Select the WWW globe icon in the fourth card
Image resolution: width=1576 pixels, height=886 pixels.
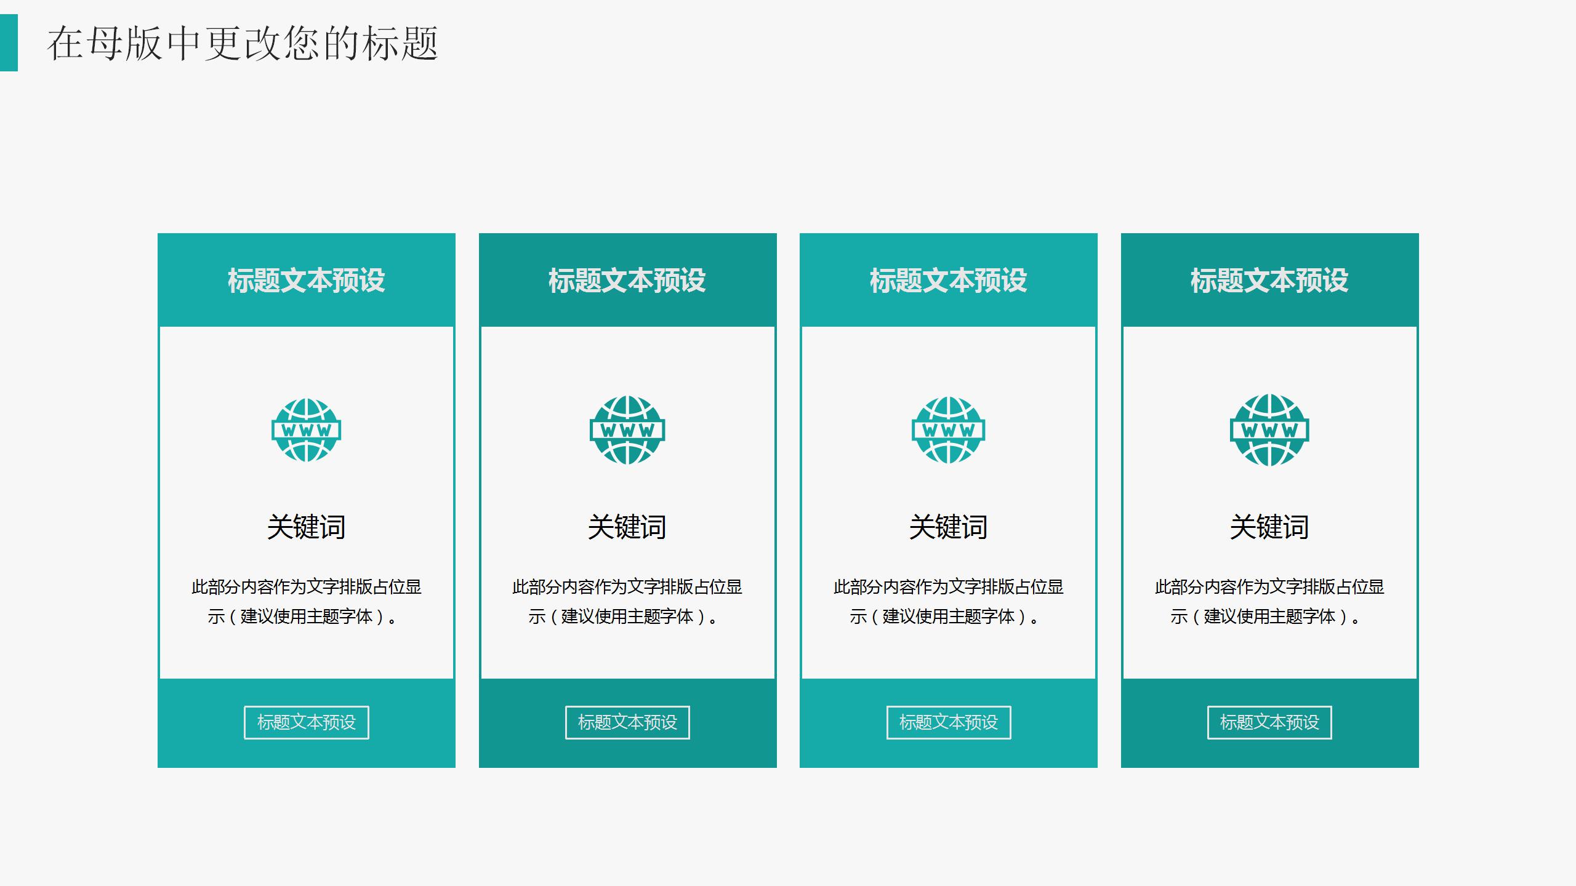click(1269, 430)
